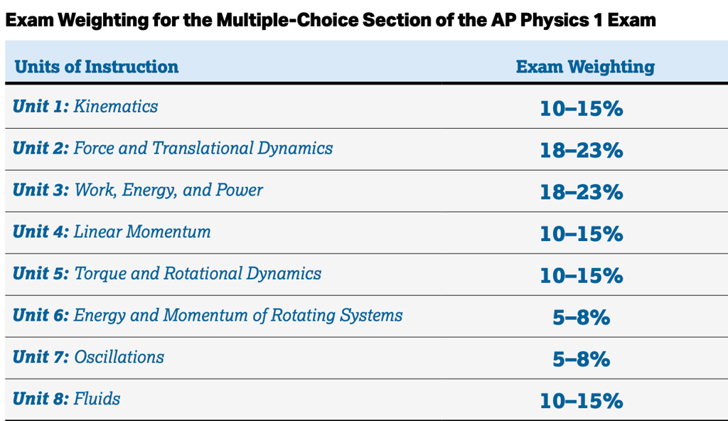
Task: Open Unit 2: Force and Translational Dynamics
Action: tap(173, 148)
